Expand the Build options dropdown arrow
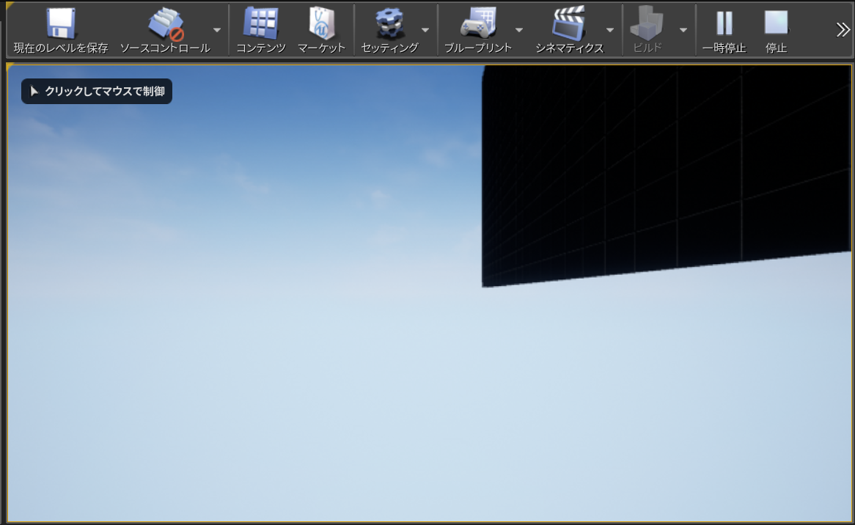This screenshot has width=855, height=525. (683, 30)
